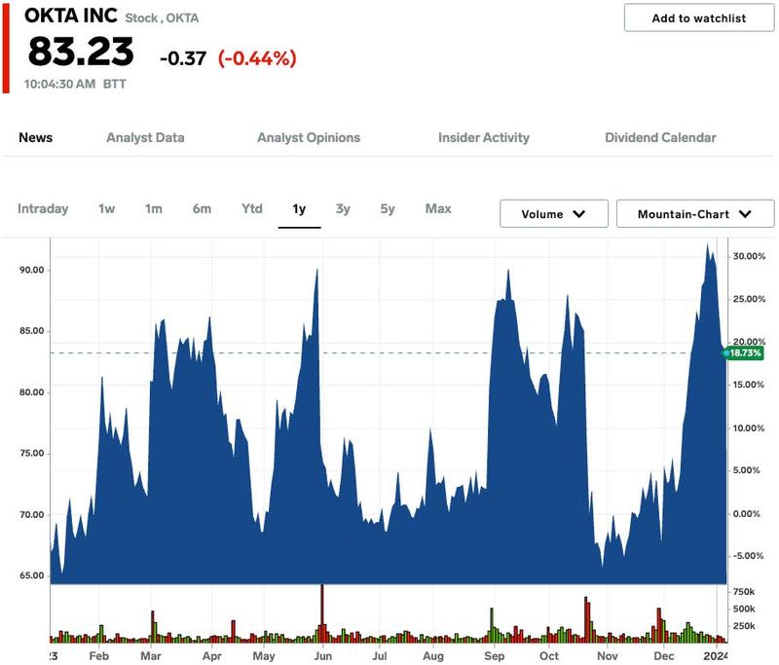Click the 65.00 price axis label

point(32,575)
